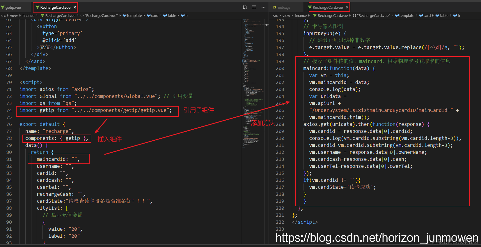Select the RechargeCard.vue tab in right editor
Screen dimensions: 481x247
click(x=328, y=7)
